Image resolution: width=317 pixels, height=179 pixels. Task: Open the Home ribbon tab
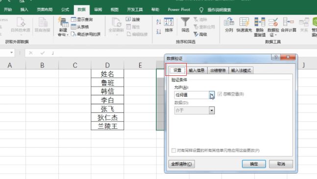[x=8, y=9]
